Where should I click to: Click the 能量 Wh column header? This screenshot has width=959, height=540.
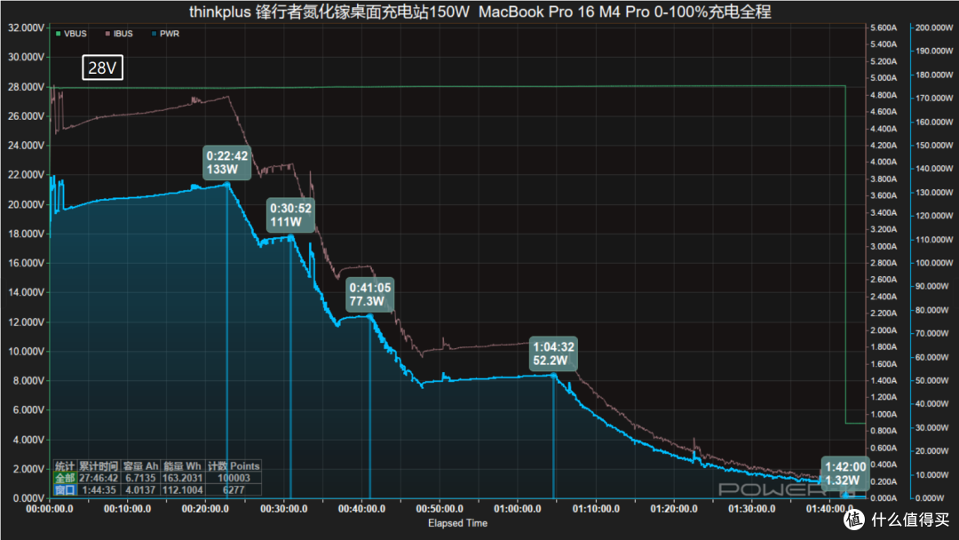182,466
